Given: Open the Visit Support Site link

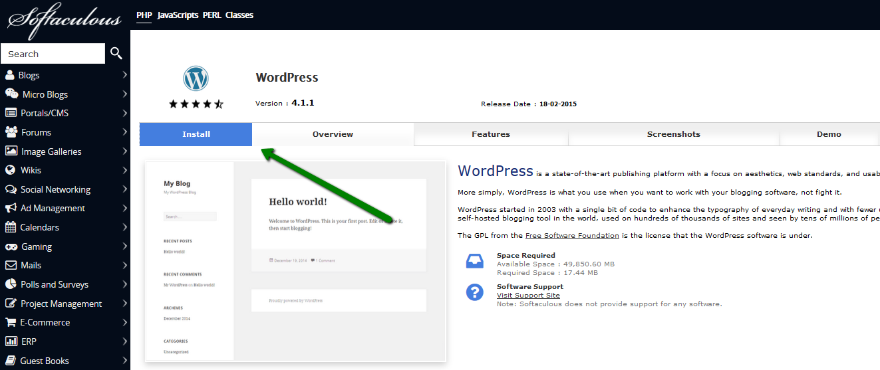Looking at the screenshot, I should 528,296.
